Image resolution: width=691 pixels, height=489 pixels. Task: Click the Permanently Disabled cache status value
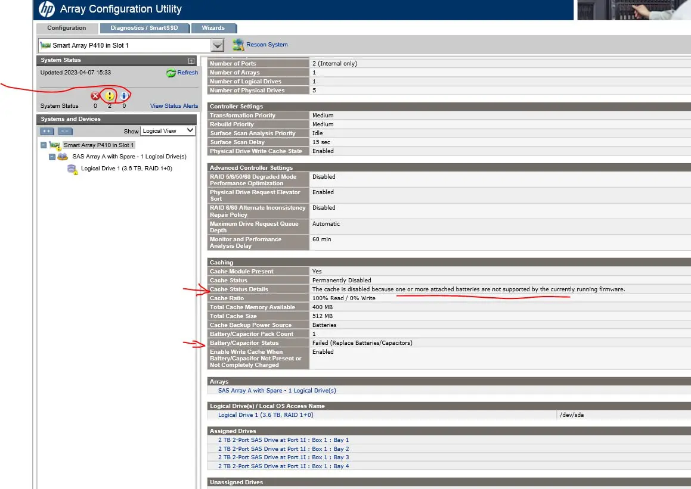pyautogui.click(x=342, y=281)
